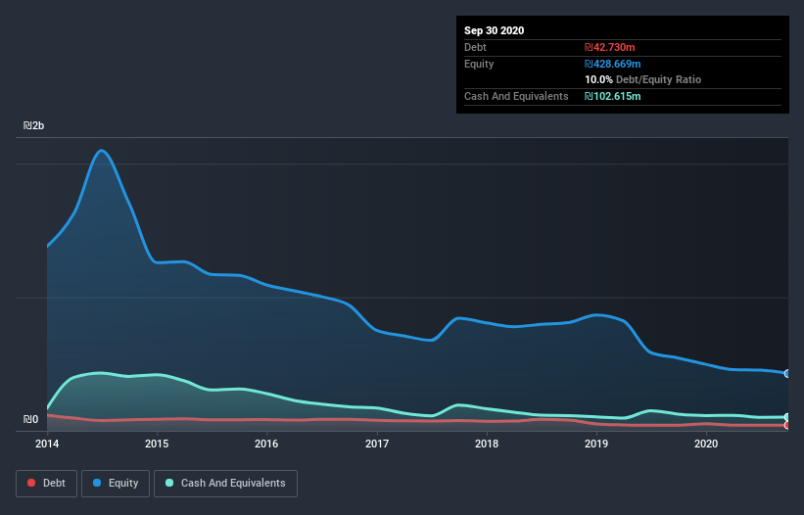The height and width of the screenshot is (515, 804).
Task: Click the Equity endpoint marker on chart
Action: pyautogui.click(x=787, y=374)
